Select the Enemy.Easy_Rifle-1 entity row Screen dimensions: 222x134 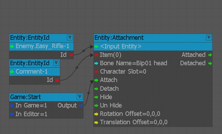[x=41, y=46]
